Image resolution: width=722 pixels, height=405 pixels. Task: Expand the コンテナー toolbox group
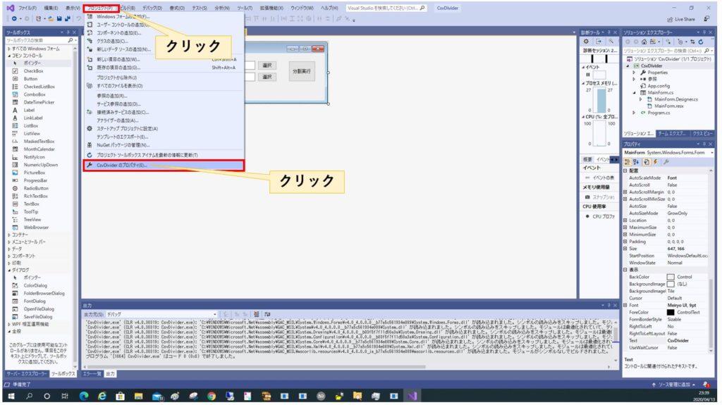[x=8, y=235]
